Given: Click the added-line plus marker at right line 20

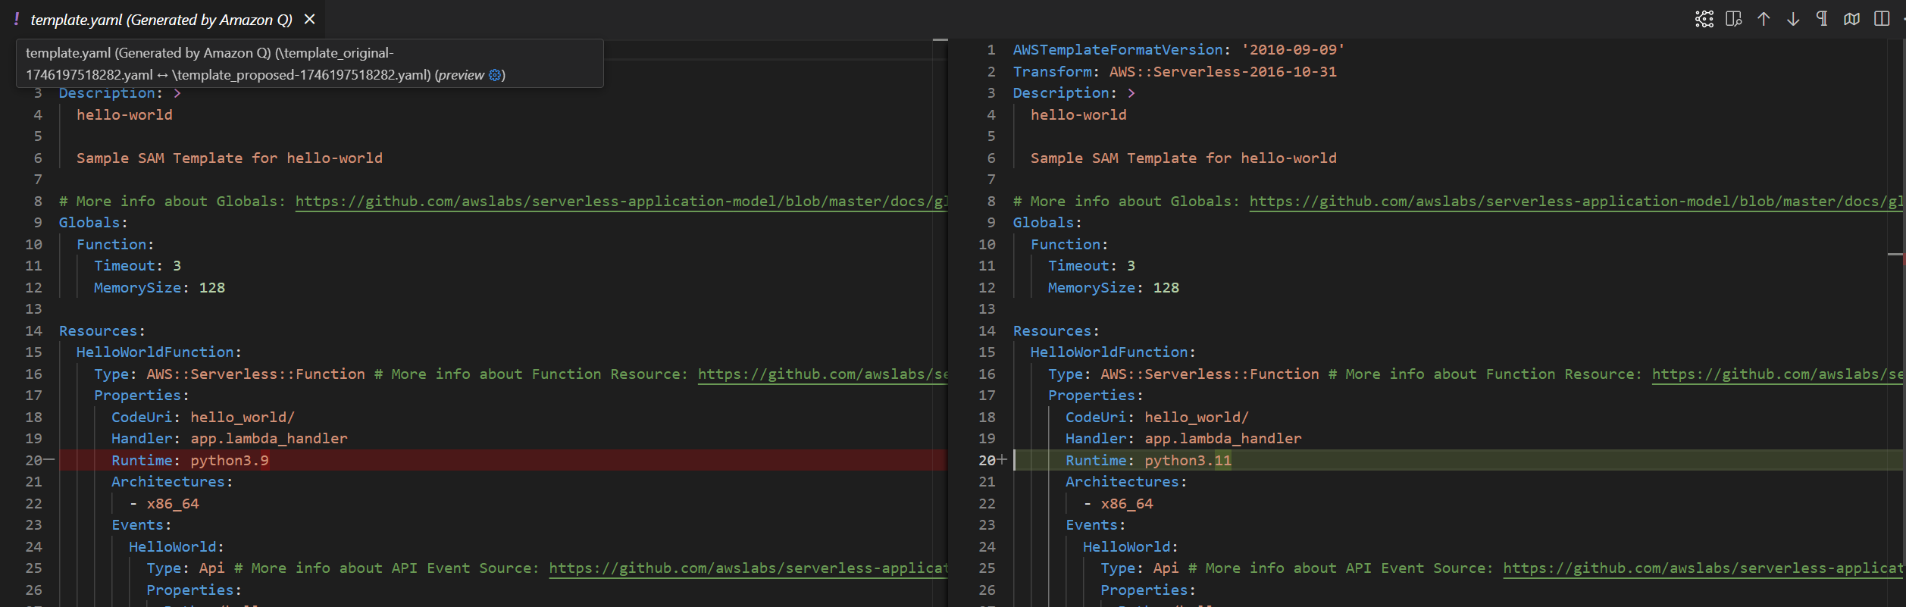Looking at the screenshot, I should click(x=1002, y=460).
